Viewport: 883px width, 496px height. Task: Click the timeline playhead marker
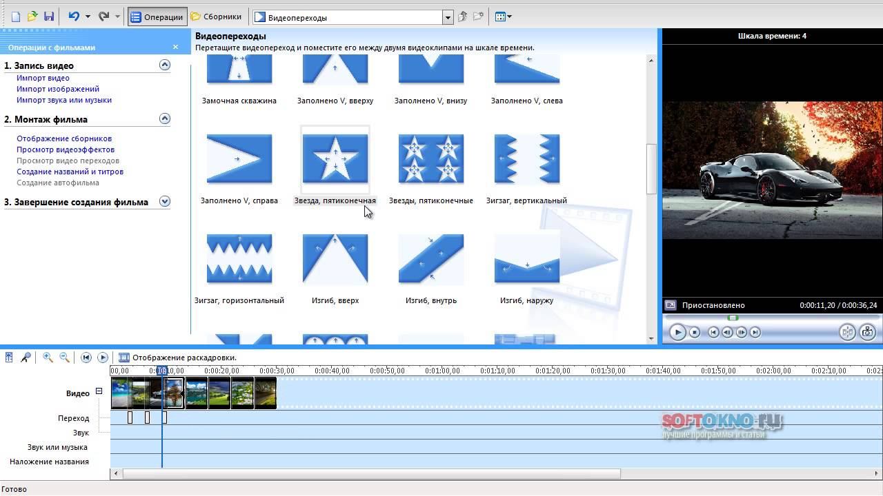tap(162, 371)
